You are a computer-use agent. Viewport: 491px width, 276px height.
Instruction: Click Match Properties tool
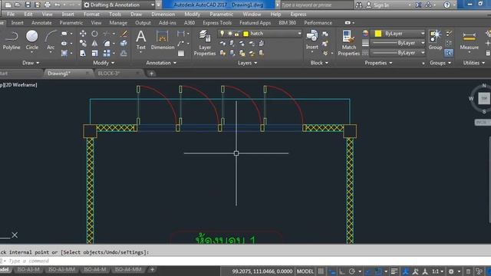[349, 43]
